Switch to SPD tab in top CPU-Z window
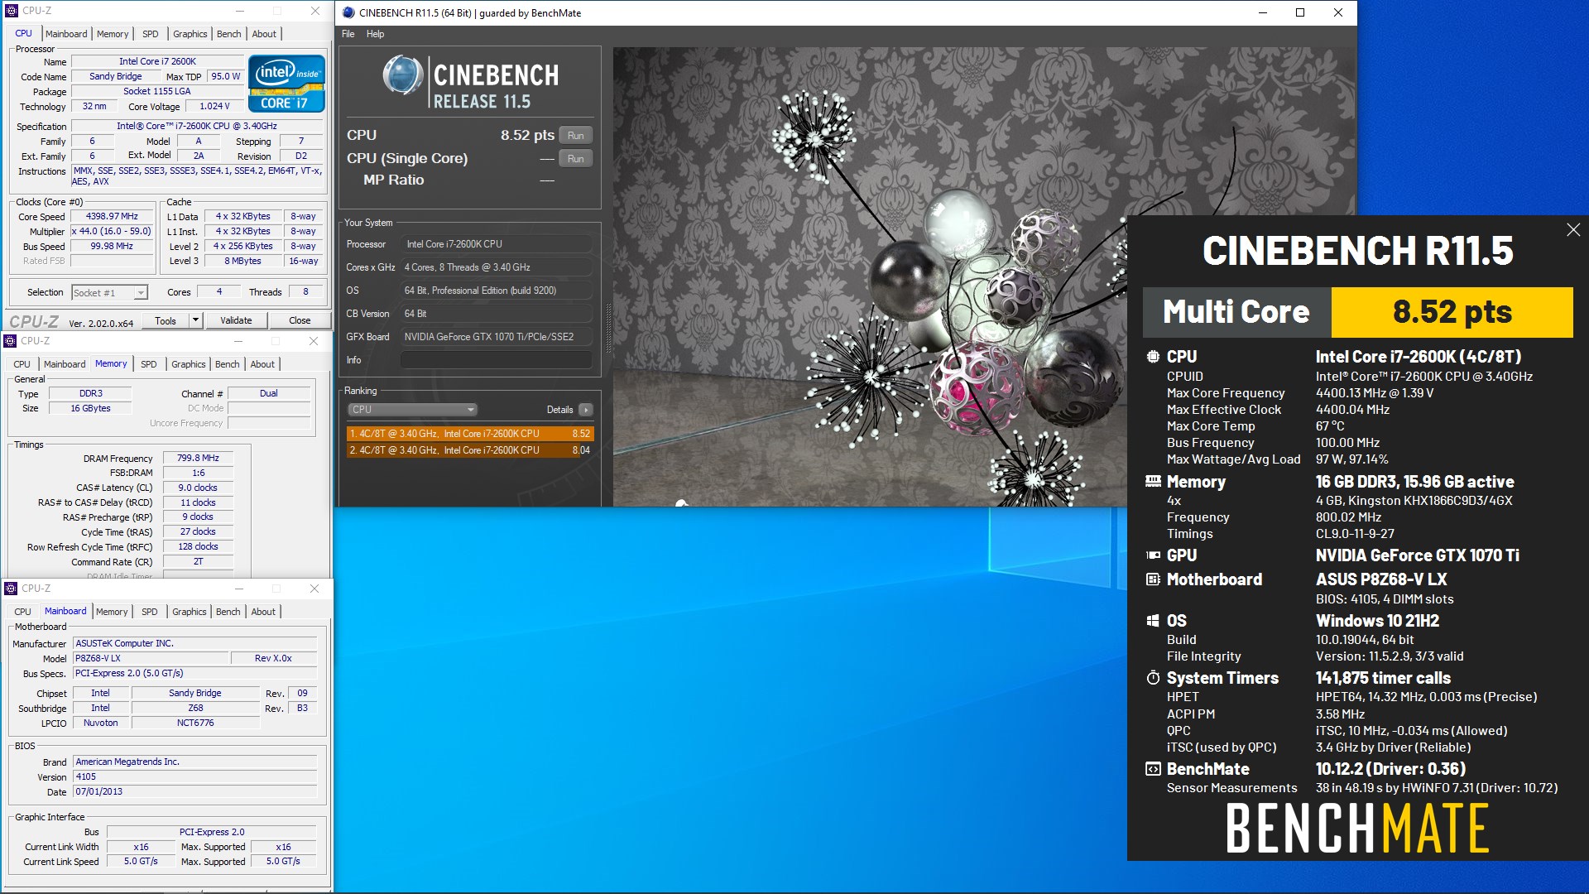Image resolution: width=1589 pixels, height=894 pixels. (150, 34)
